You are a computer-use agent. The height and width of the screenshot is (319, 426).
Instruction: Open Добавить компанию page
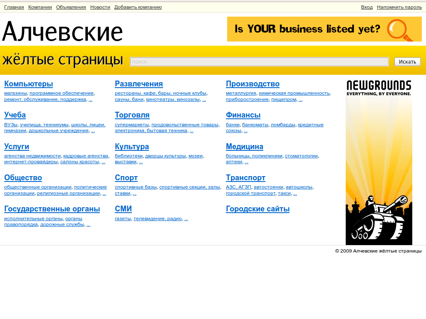pyautogui.click(x=138, y=7)
